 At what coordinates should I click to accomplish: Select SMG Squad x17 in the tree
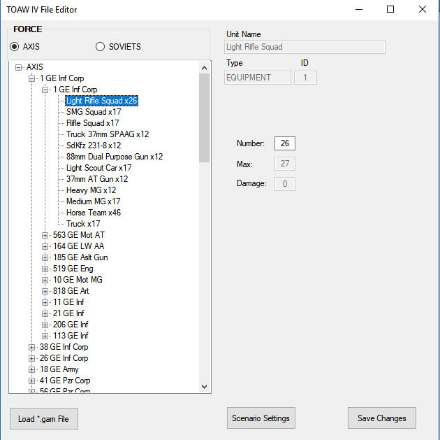pos(94,112)
